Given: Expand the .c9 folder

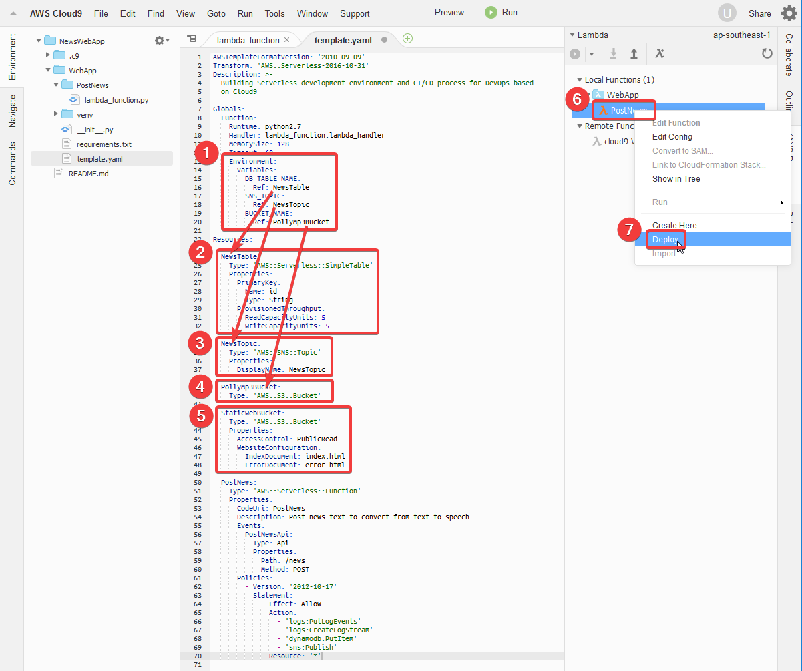Looking at the screenshot, I should [x=47, y=55].
